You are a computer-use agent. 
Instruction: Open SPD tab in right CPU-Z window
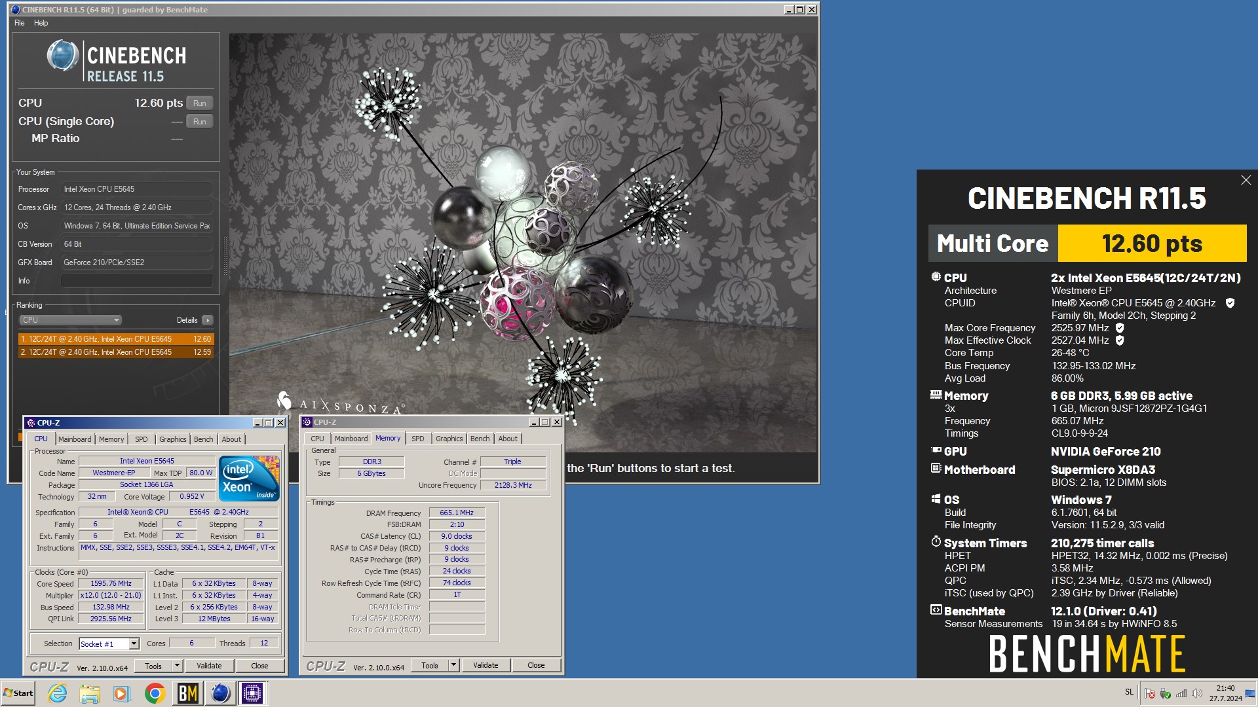(418, 439)
